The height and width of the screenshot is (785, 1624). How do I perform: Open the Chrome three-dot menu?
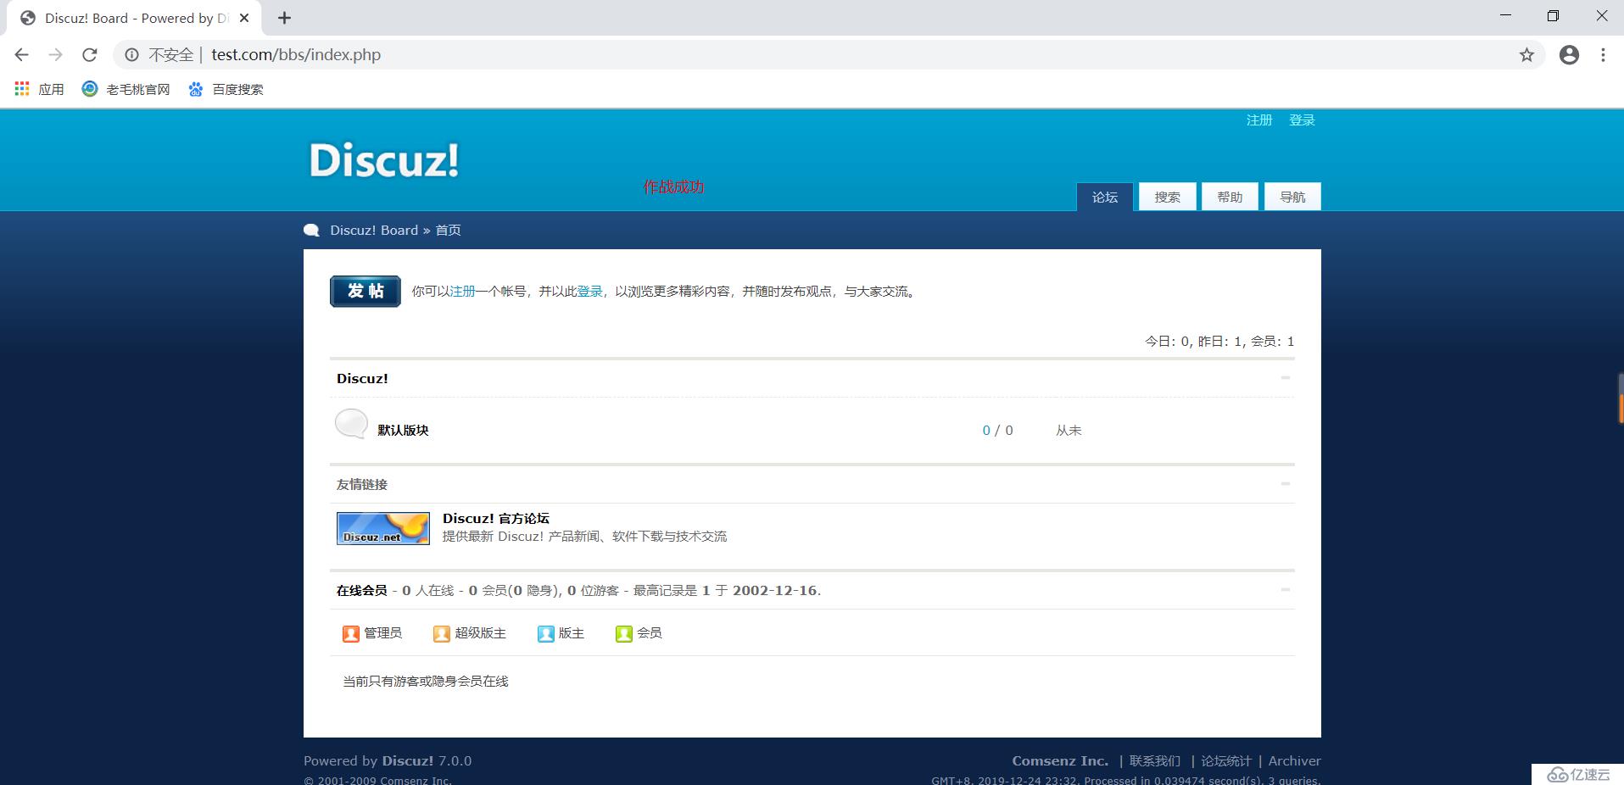point(1603,55)
